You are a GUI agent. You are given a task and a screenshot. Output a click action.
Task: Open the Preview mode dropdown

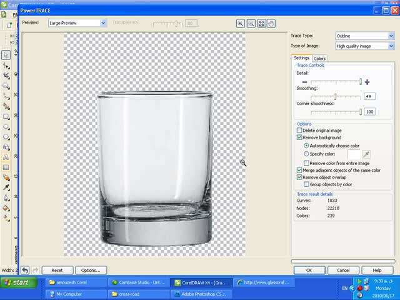77,23
